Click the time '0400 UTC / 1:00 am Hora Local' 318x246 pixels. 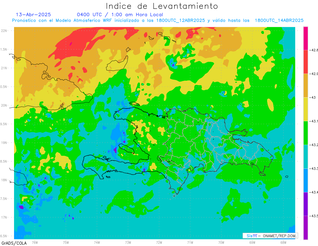click(120, 15)
